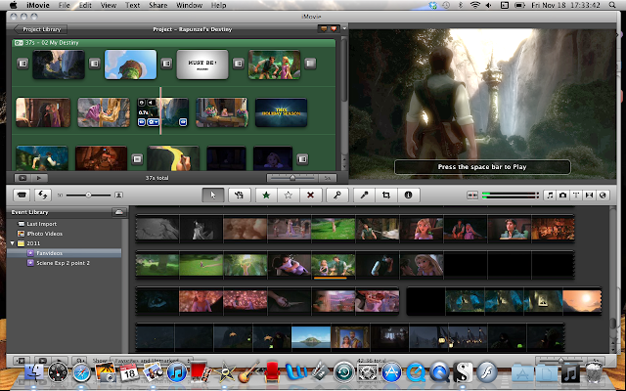Swap Event and Project areas button

(43, 195)
